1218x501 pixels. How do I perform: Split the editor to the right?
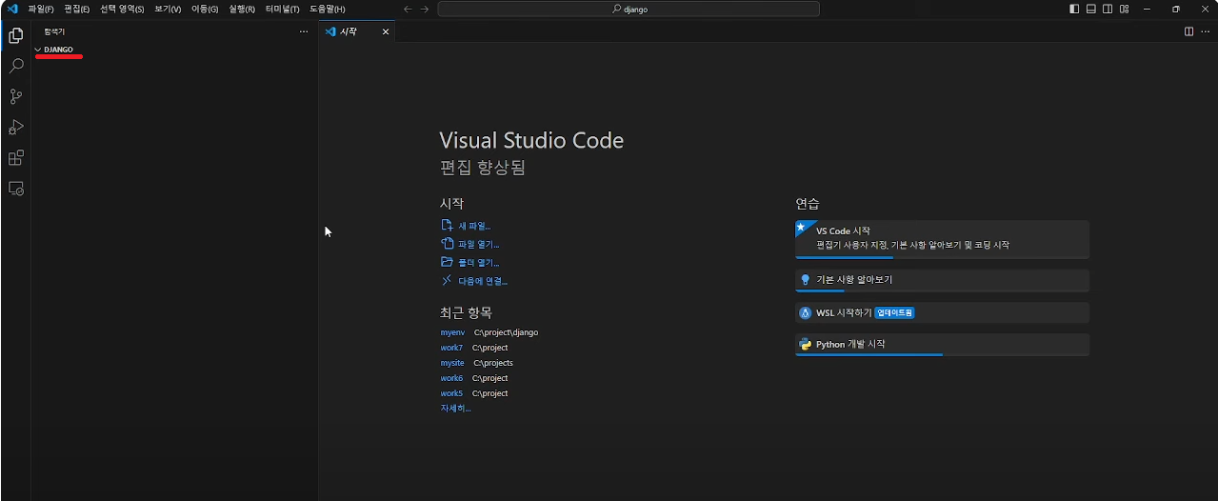pos(1188,31)
